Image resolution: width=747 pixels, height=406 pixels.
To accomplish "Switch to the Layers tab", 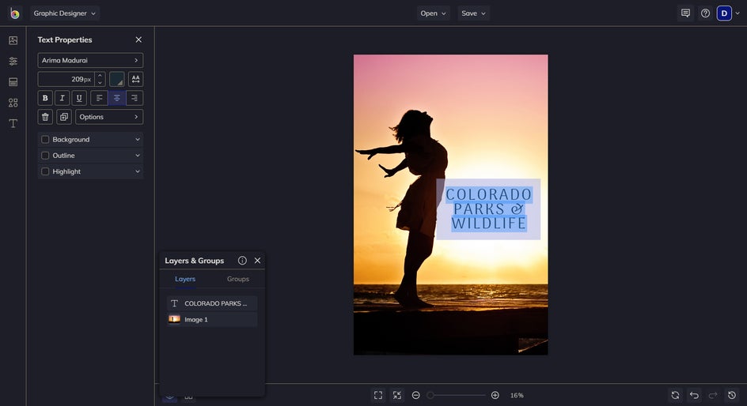I will point(185,279).
